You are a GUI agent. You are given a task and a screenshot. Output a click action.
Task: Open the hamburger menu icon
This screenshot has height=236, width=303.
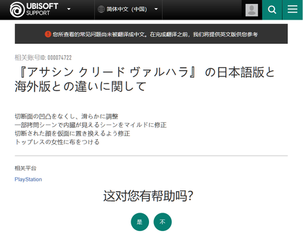[292, 9]
